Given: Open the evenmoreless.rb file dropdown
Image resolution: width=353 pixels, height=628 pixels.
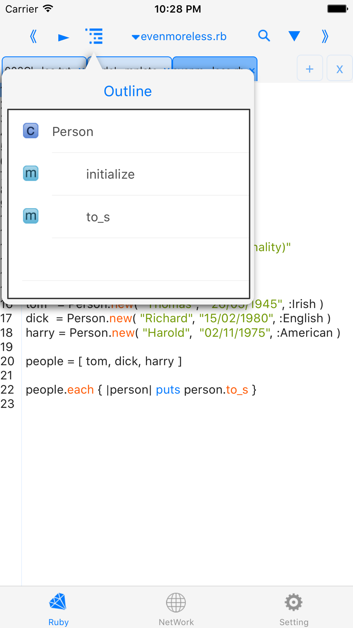Looking at the screenshot, I should pos(179,36).
